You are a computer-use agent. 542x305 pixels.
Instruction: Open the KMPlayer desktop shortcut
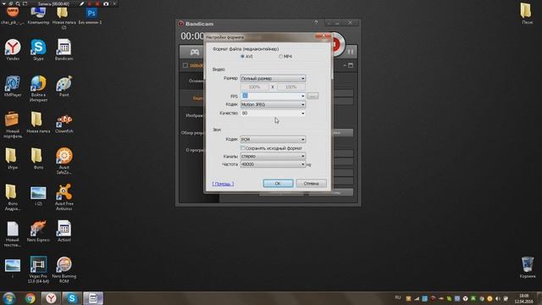tap(13, 86)
